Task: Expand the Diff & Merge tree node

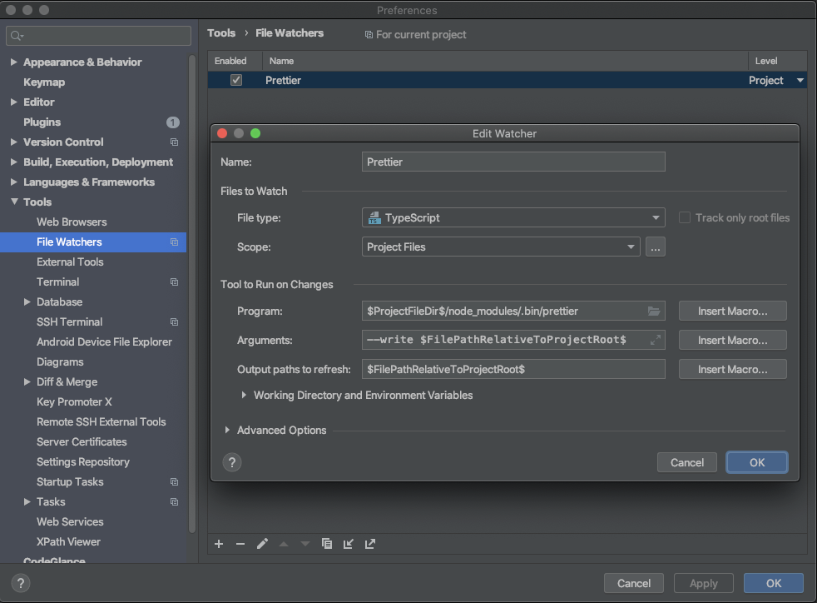Action: click(27, 381)
